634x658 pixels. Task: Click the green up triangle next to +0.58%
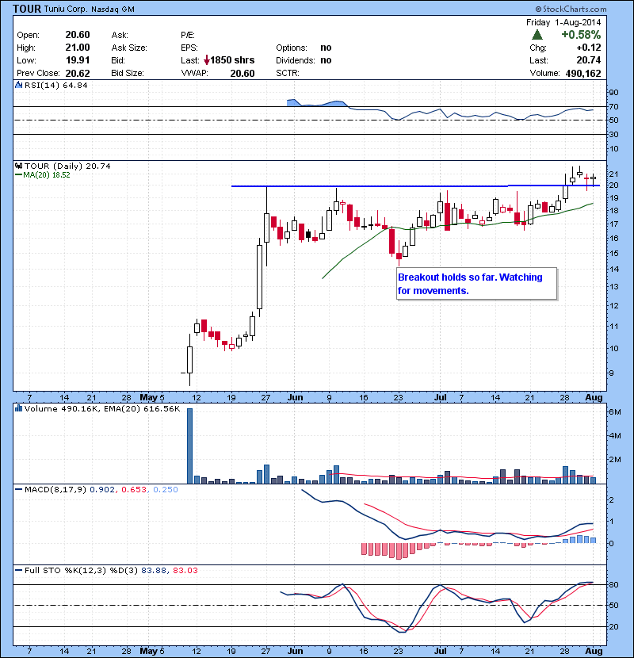point(537,34)
